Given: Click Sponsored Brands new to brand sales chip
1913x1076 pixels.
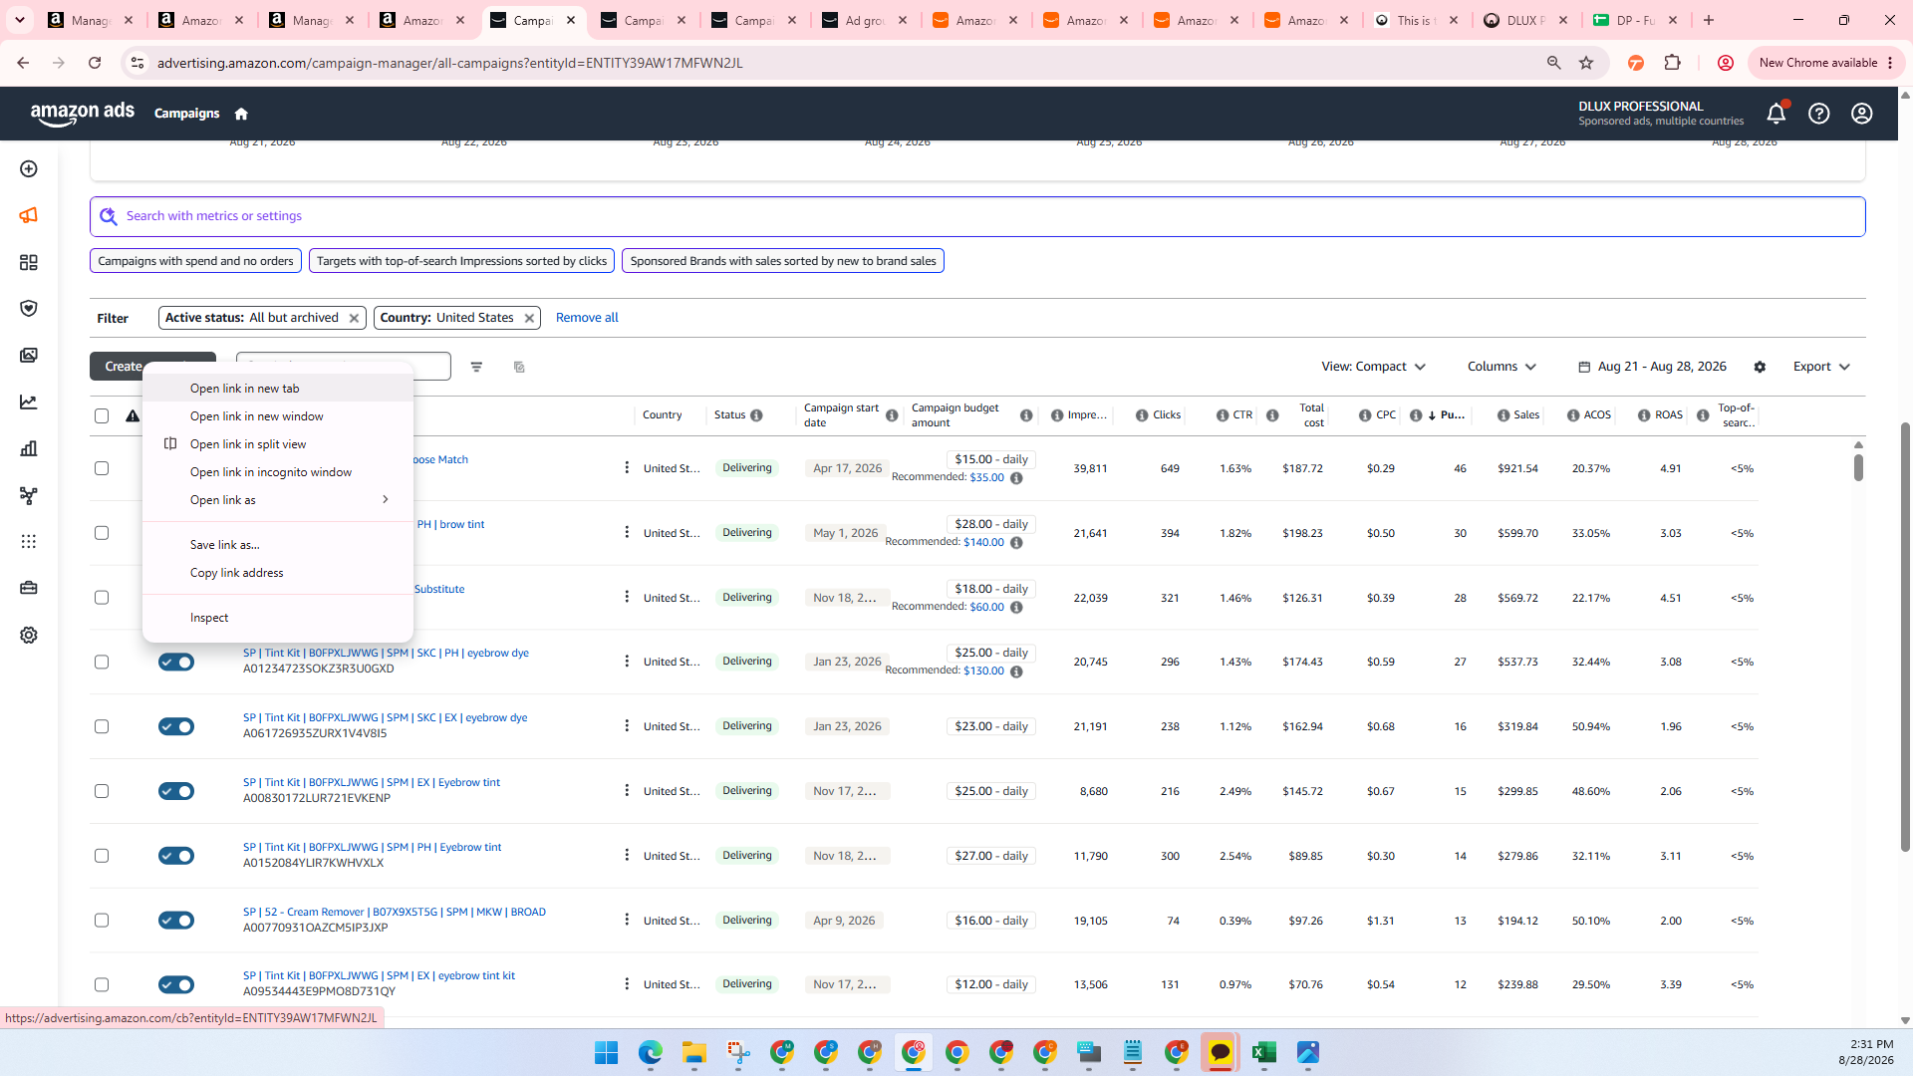Looking at the screenshot, I should point(783,261).
